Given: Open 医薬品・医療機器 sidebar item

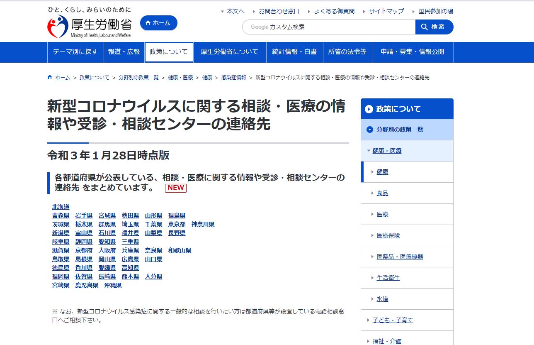Looking at the screenshot, I should (400, 257).
